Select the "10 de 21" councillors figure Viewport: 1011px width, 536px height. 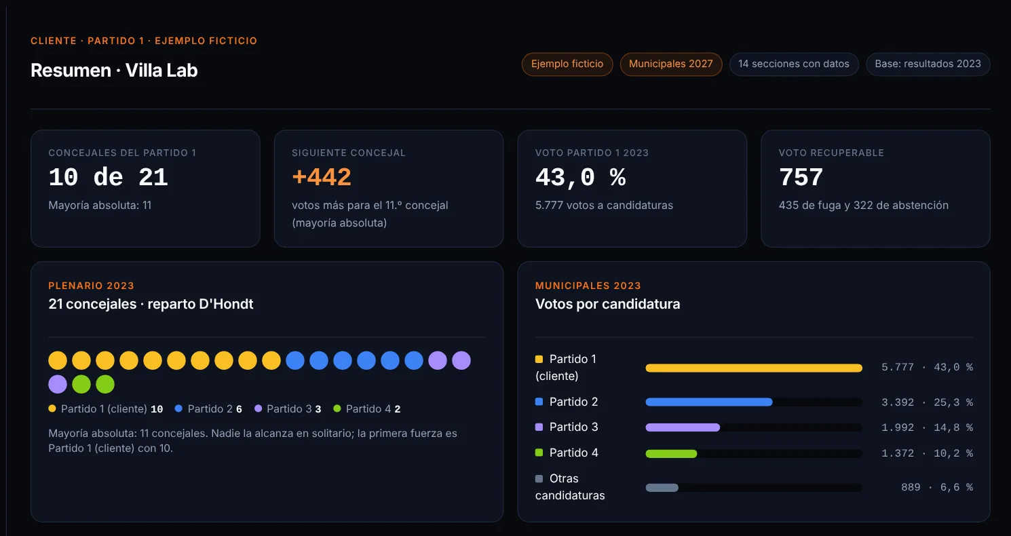pos(108,178)
